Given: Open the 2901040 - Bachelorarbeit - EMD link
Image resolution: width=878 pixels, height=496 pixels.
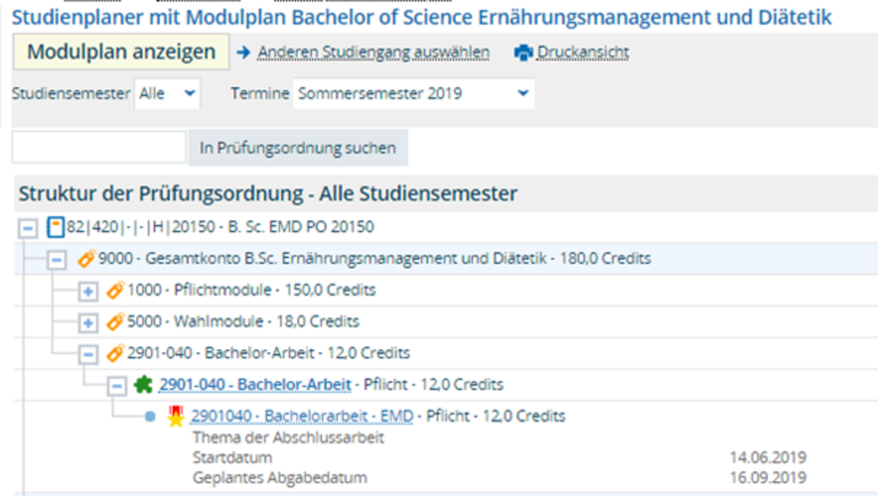Looking at the screenshot, I should click(302, 416).
